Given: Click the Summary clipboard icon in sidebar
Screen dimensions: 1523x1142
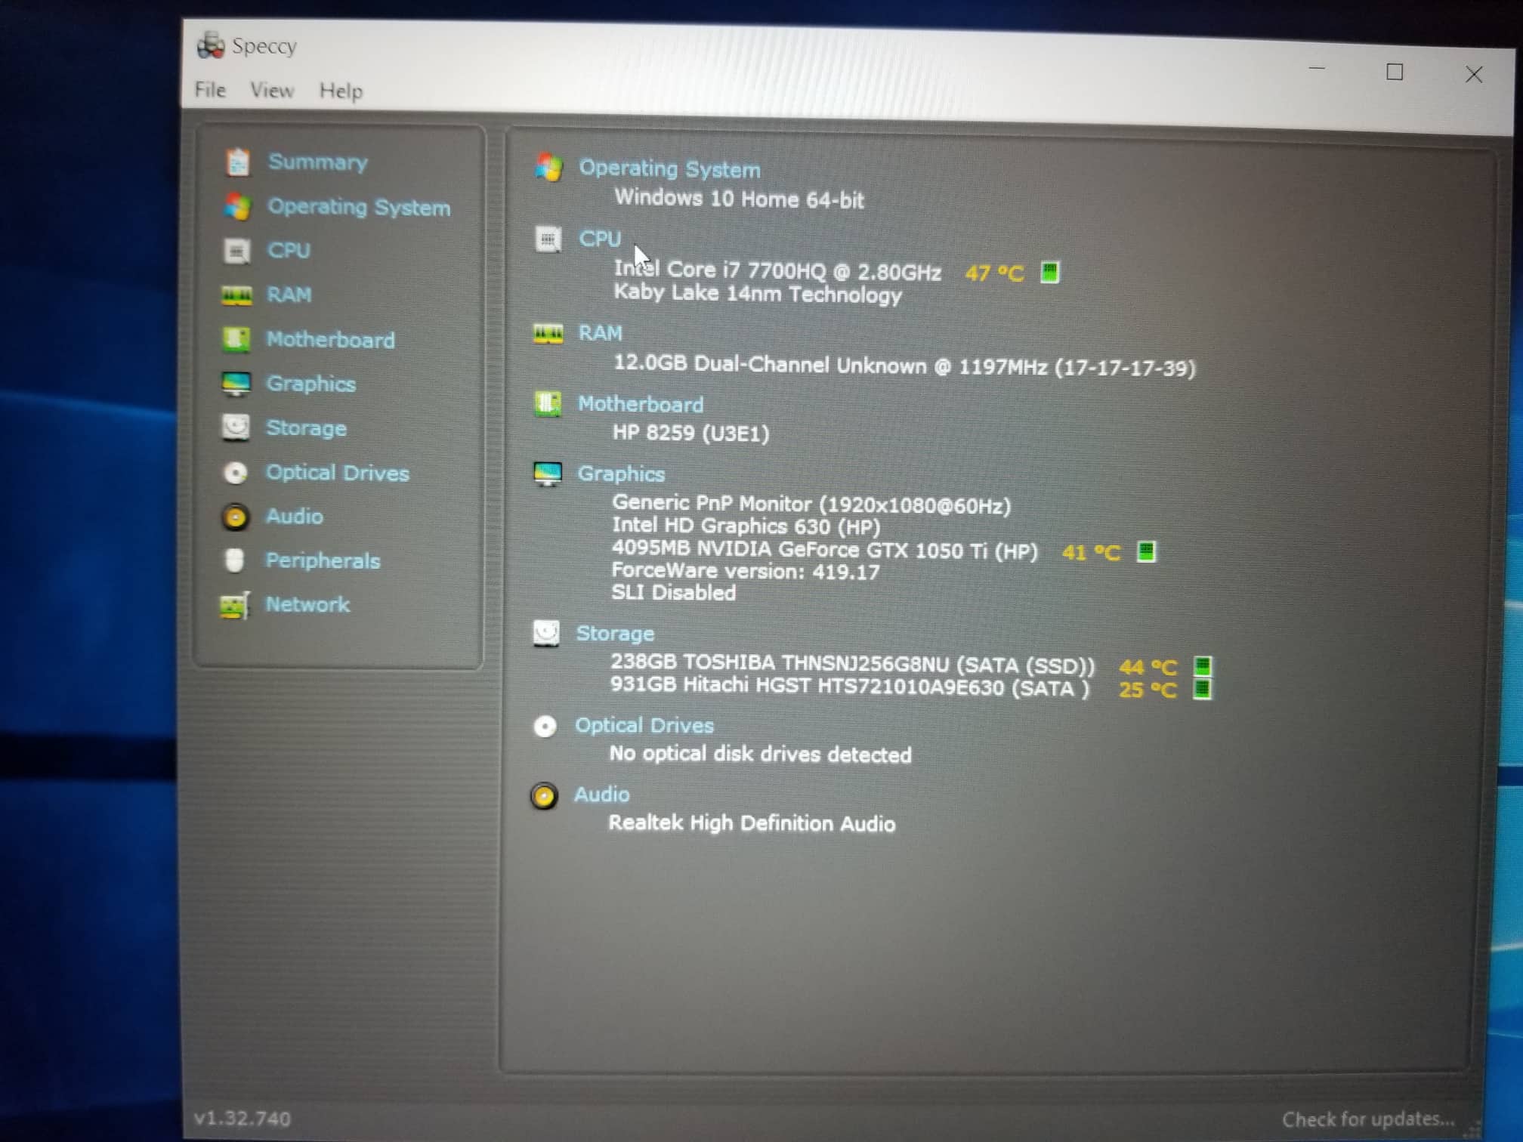Looking at the screenshot, I should 238,162.
